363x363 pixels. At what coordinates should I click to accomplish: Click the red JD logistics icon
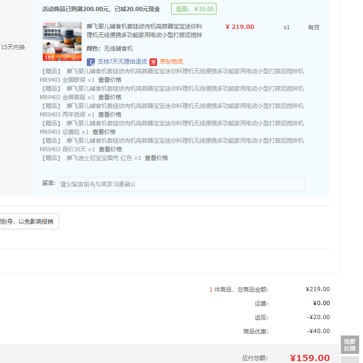[x=153, y=62]
